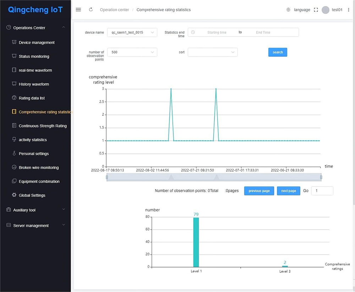Click the Auxiliary tool briefcase icon
This screenshot has width=355, height=292.
[9, 210]
